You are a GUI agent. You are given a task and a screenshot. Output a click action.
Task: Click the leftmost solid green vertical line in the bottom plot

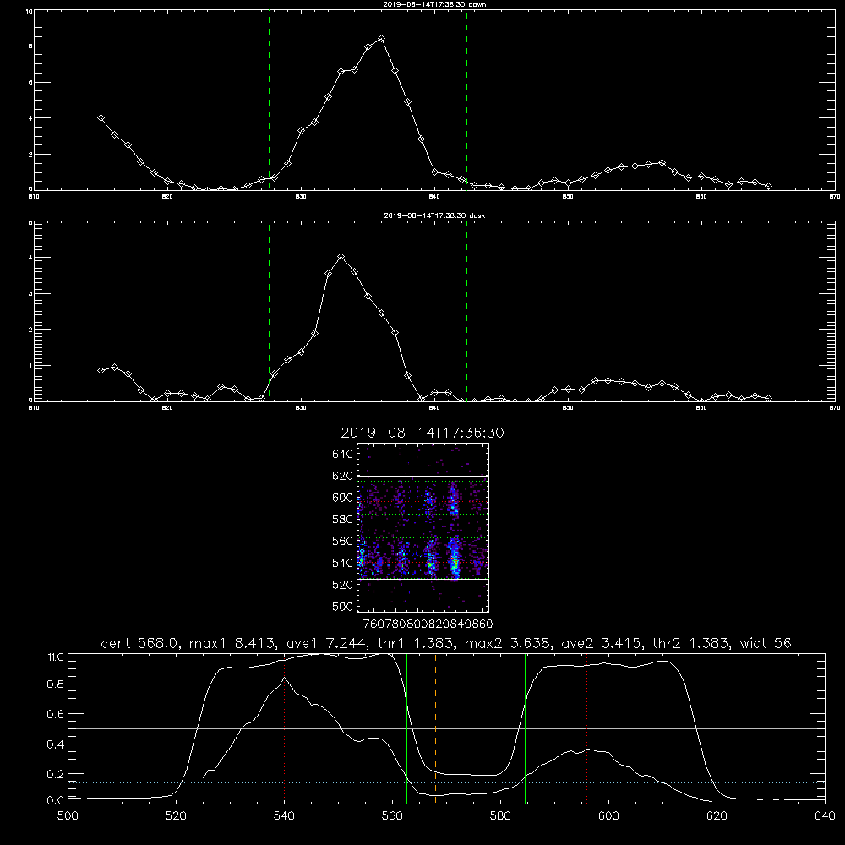pyautogui.click(x=204, y=728)
